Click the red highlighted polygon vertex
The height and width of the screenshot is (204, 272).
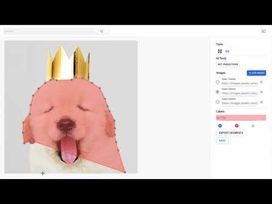pyautogui.click(x=32, y=141)
